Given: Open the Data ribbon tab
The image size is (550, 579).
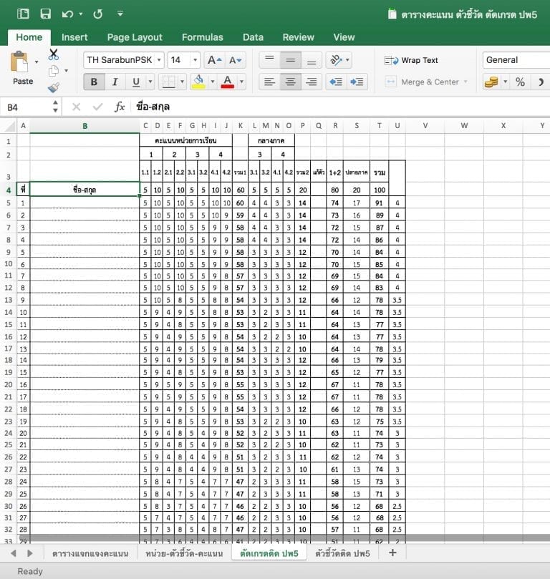Looking at the screenshot, I should point(253,37).
